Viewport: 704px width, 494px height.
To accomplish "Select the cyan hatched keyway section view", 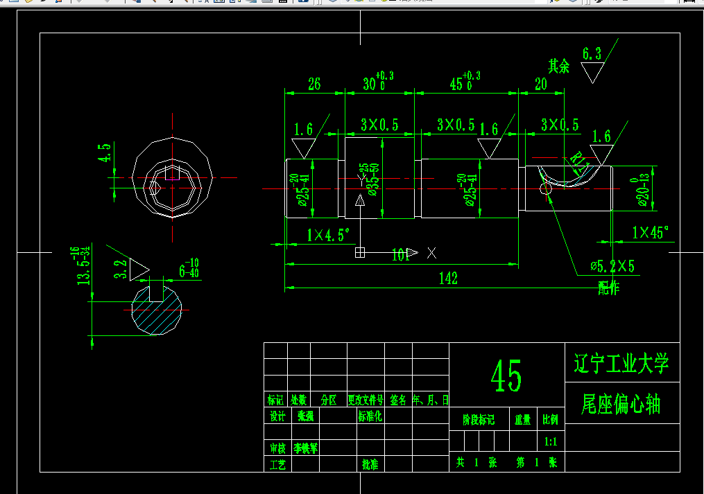I will [157, 309].
